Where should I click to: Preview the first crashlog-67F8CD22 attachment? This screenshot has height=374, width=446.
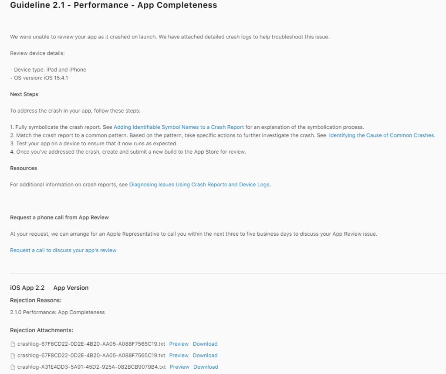click(x=179, y=344)
